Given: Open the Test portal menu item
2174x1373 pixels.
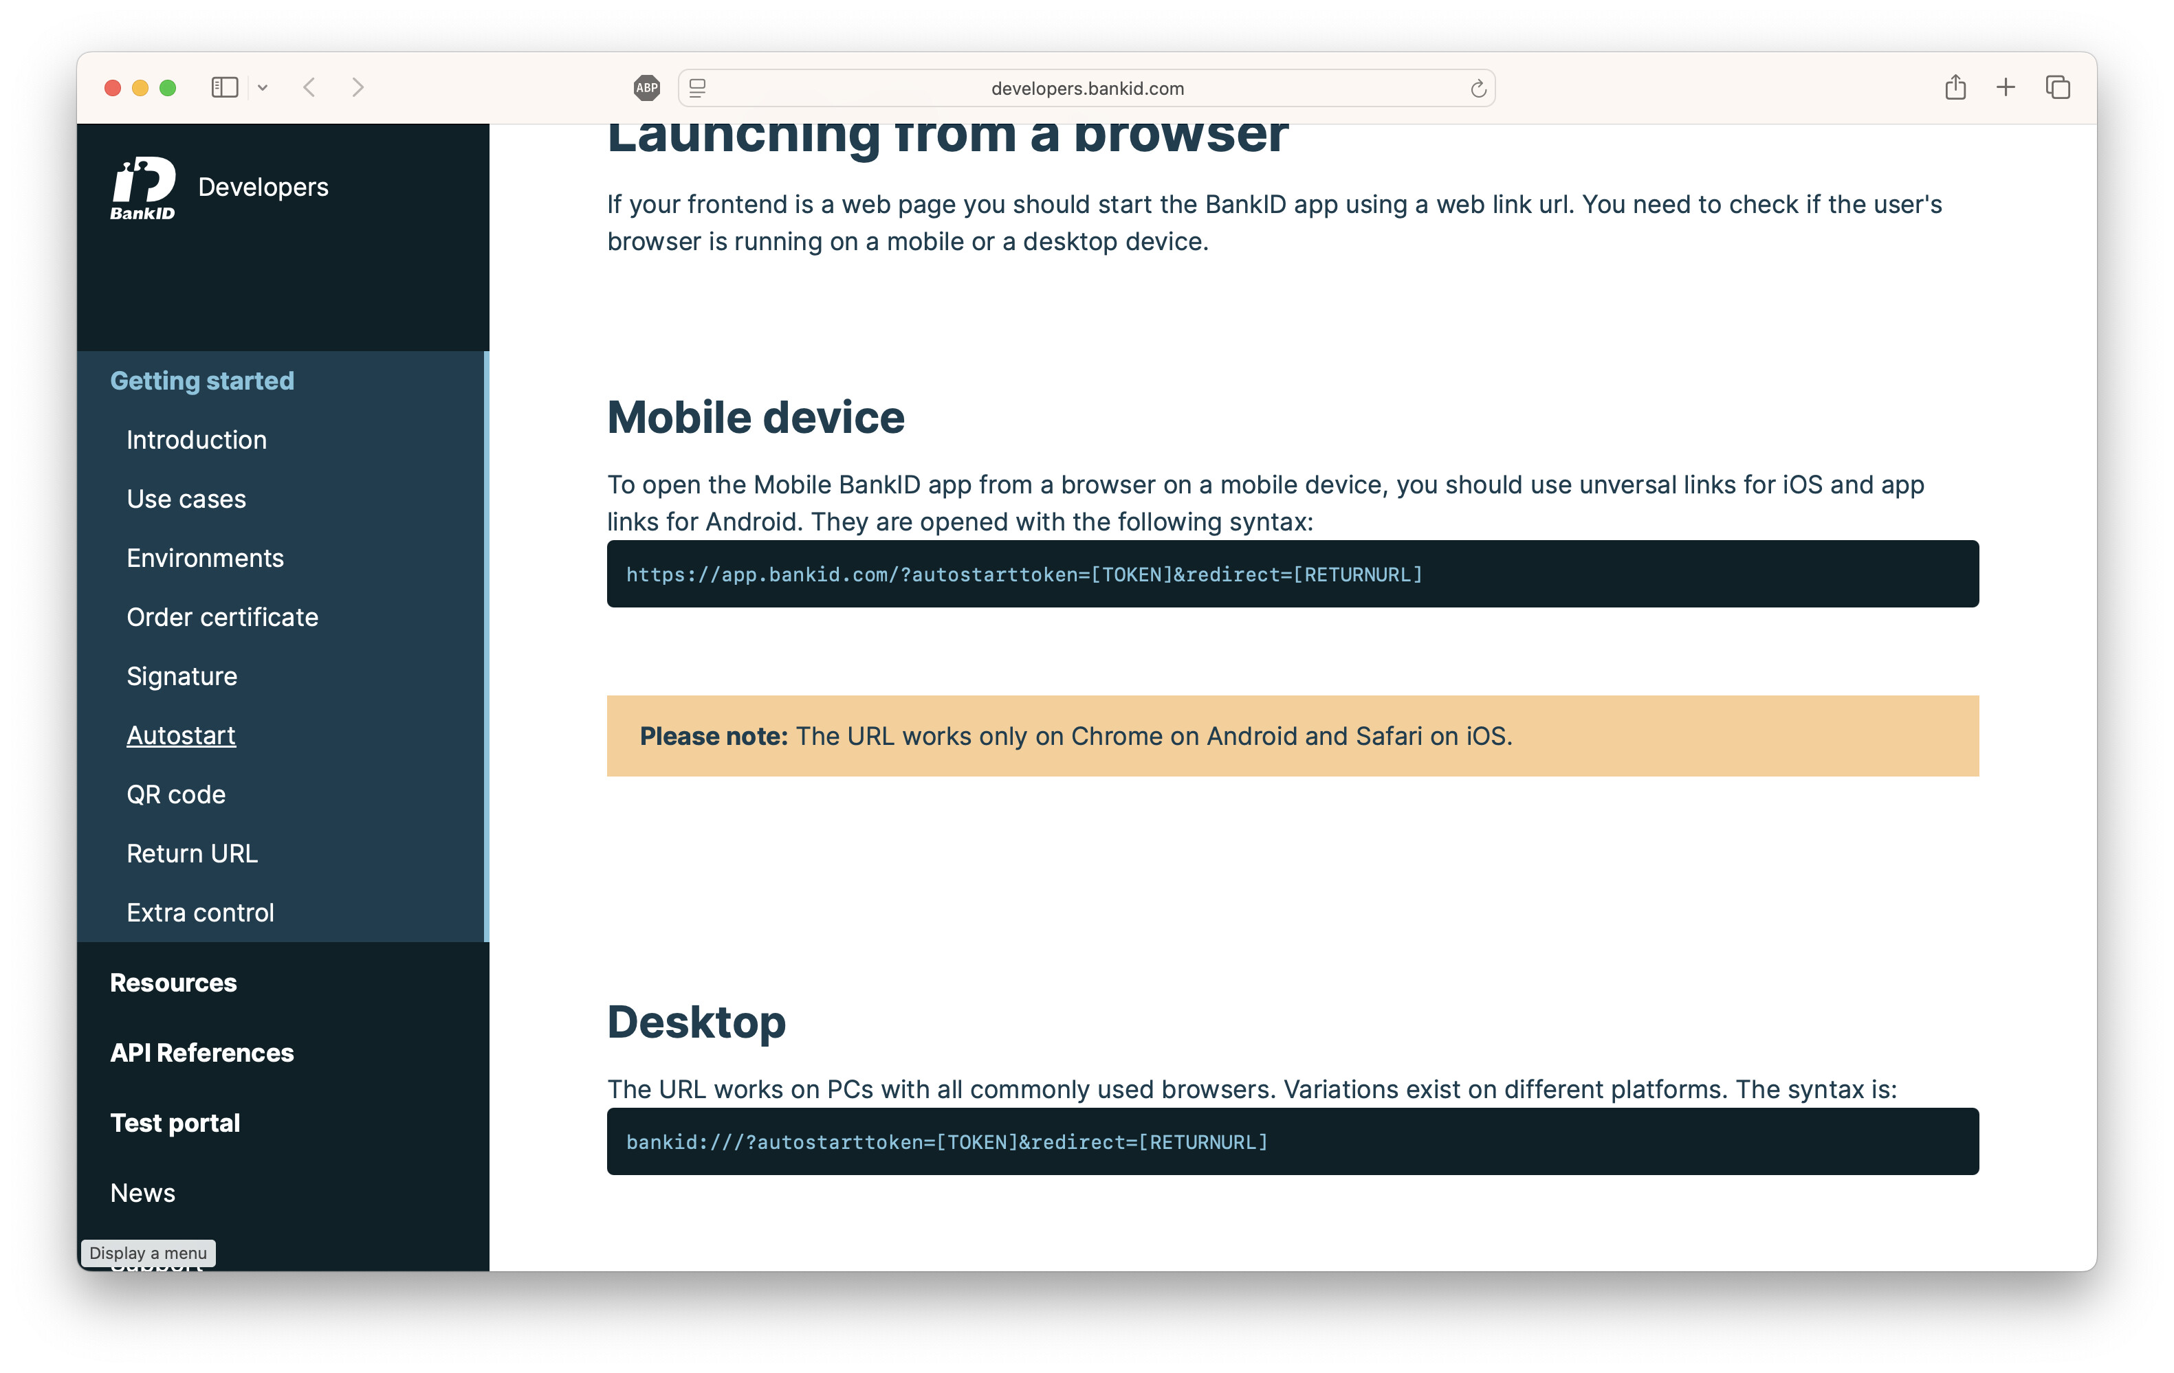Looking at the screenshot, I should click(x=175, y=1123).
